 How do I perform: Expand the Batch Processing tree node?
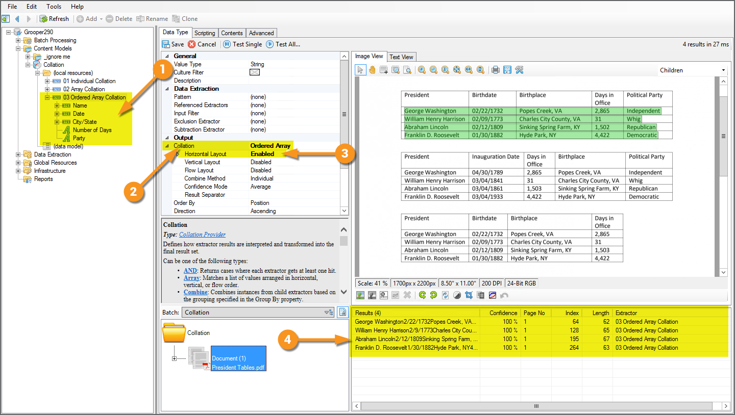tap(18, 40)
